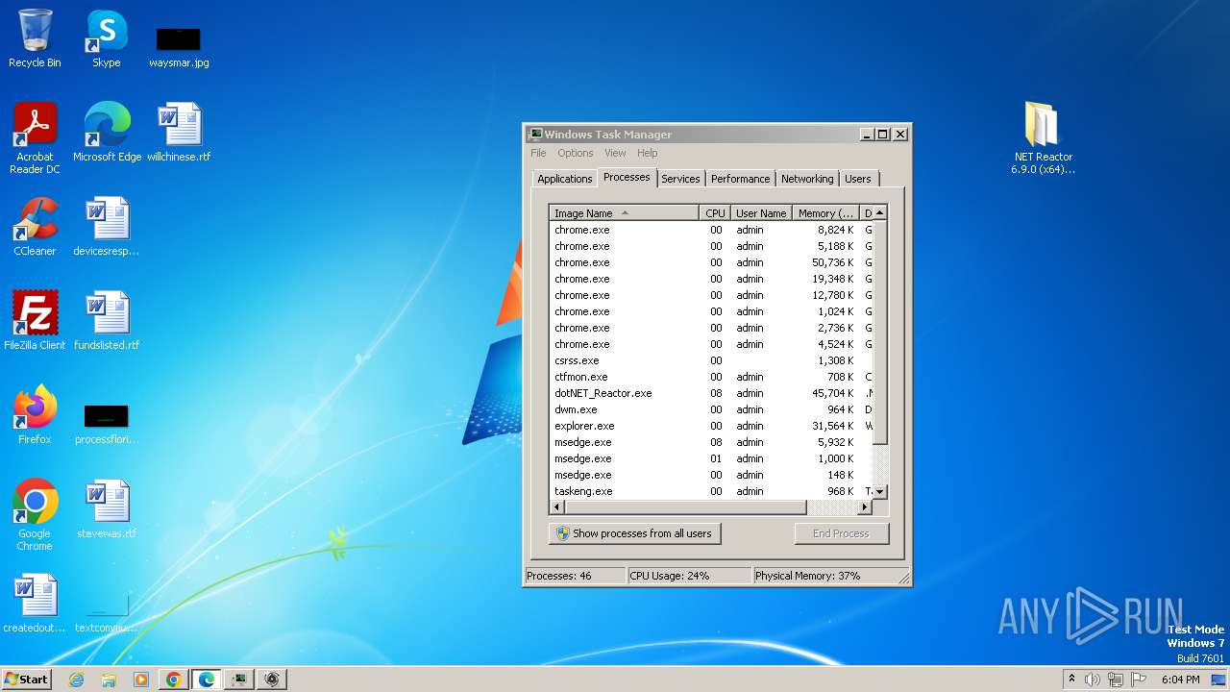This screenshot has width=1230, height=692.
Task: Select msedge.exe row using 5,932 K
Action: (711, 442)
